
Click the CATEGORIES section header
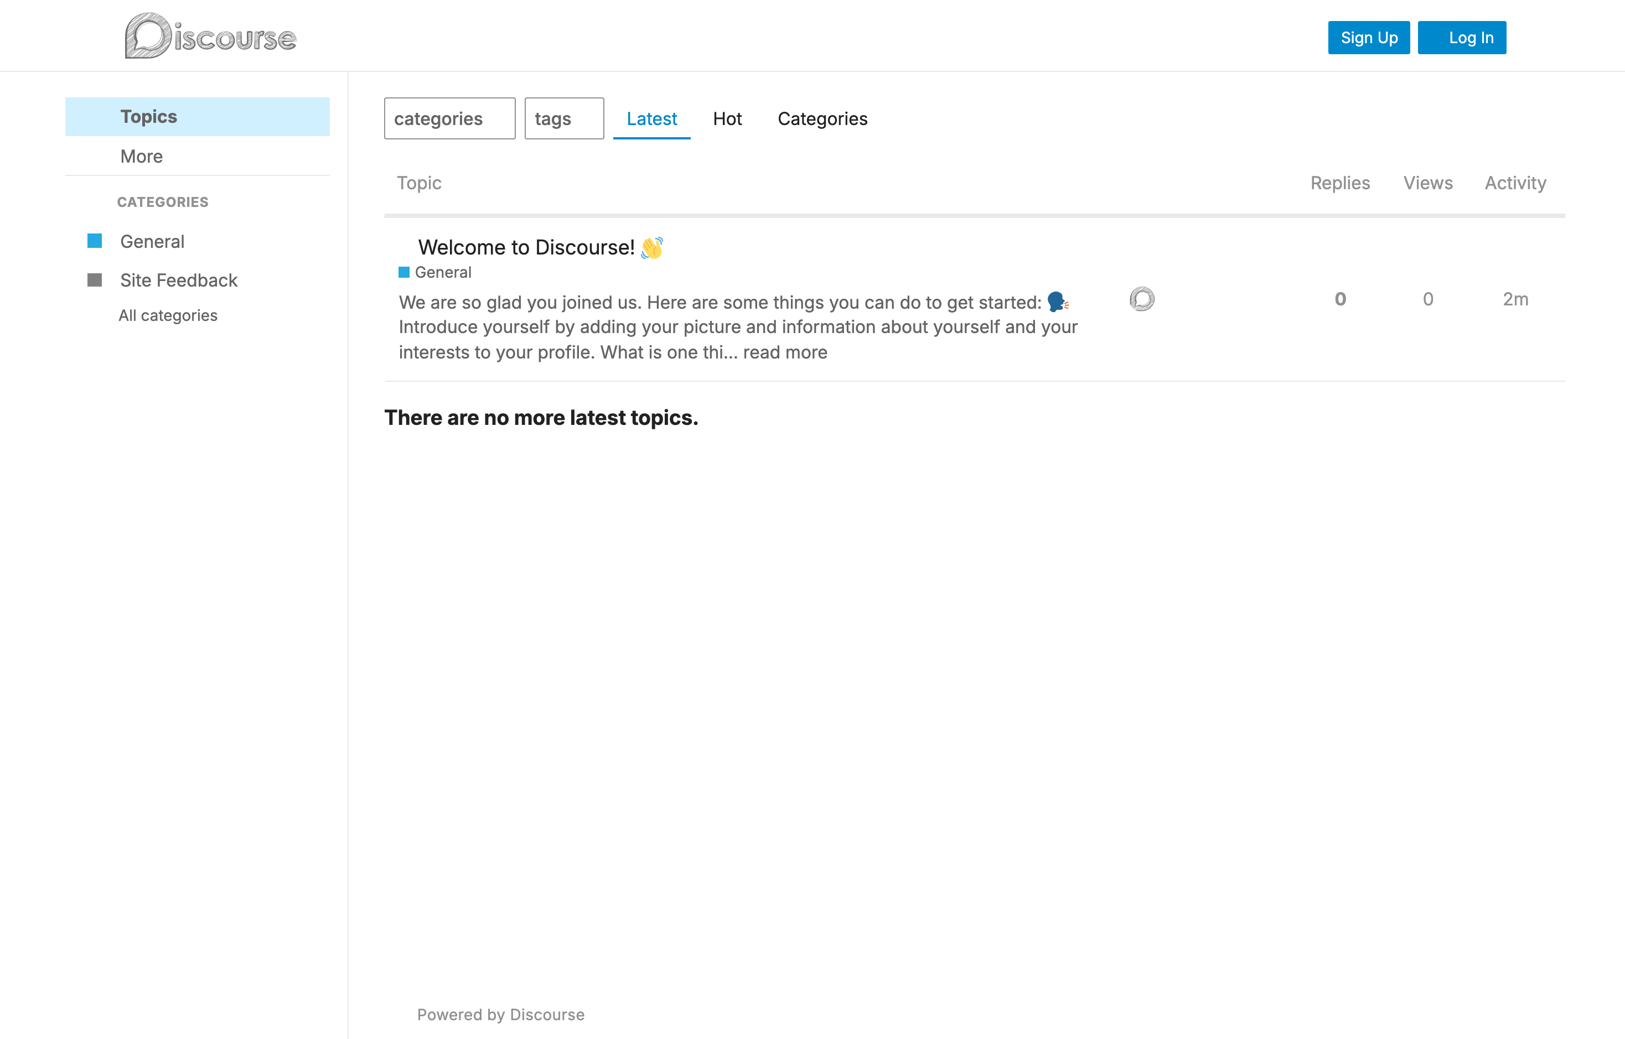click(x=163, y=202)
